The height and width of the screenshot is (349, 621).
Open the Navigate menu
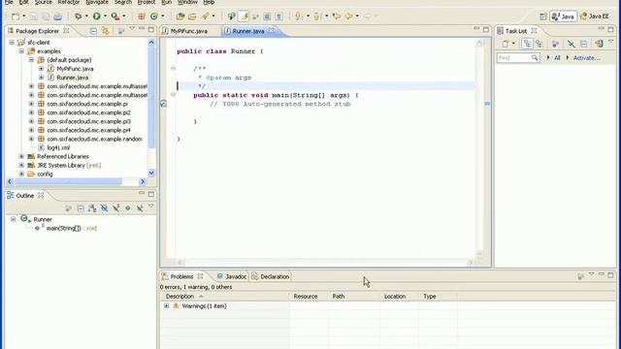97,2
